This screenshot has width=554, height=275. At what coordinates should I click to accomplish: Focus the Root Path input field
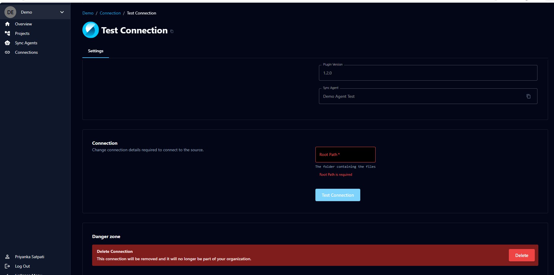(x=345, y=154)
